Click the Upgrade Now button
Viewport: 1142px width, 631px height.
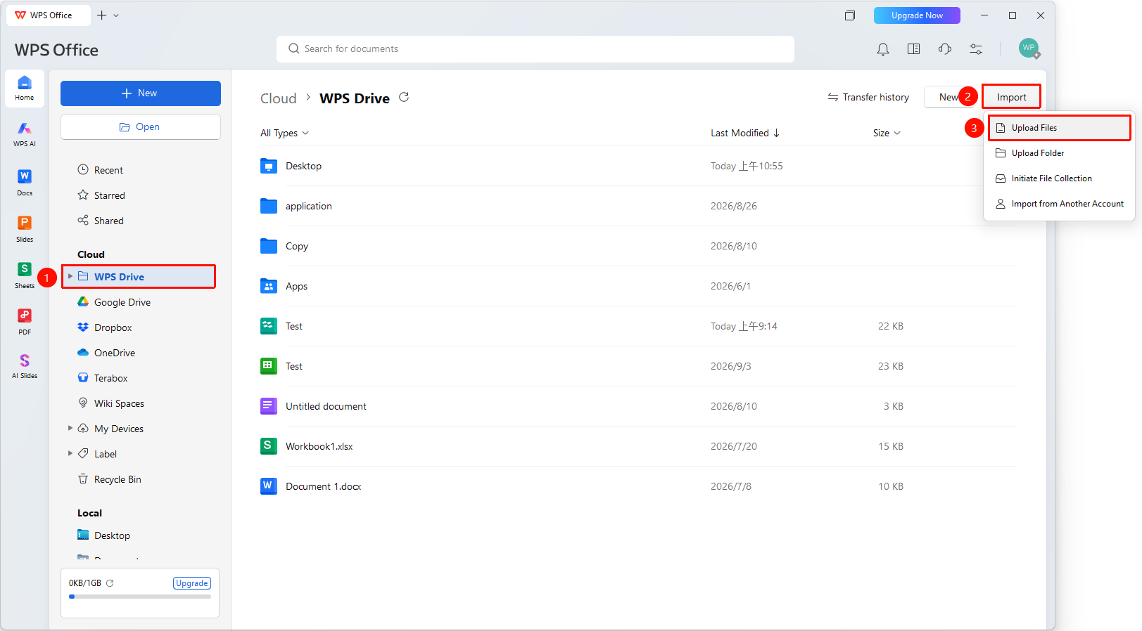(x=917, y=15)
